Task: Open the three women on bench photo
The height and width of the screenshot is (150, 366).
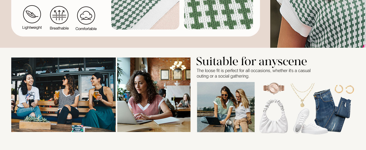Action: (63, 95)
